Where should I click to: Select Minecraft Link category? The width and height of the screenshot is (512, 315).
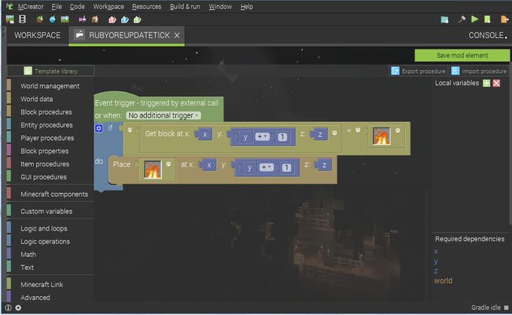coord(42,285)
